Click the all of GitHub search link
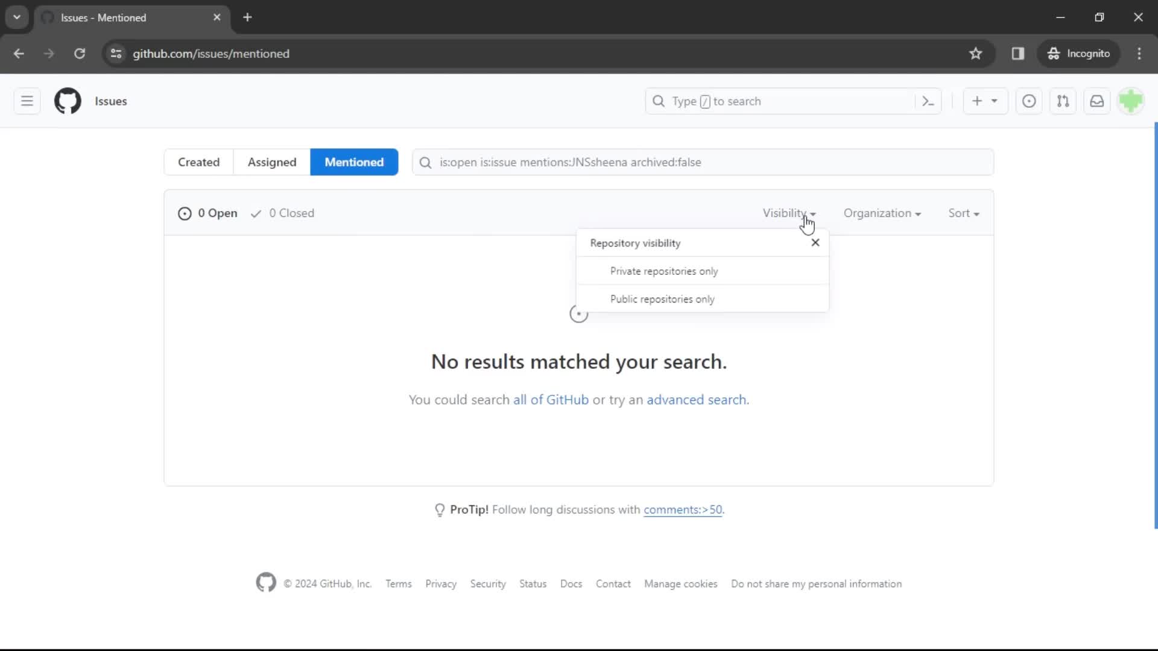The image size is (1158, 651). 551,399
